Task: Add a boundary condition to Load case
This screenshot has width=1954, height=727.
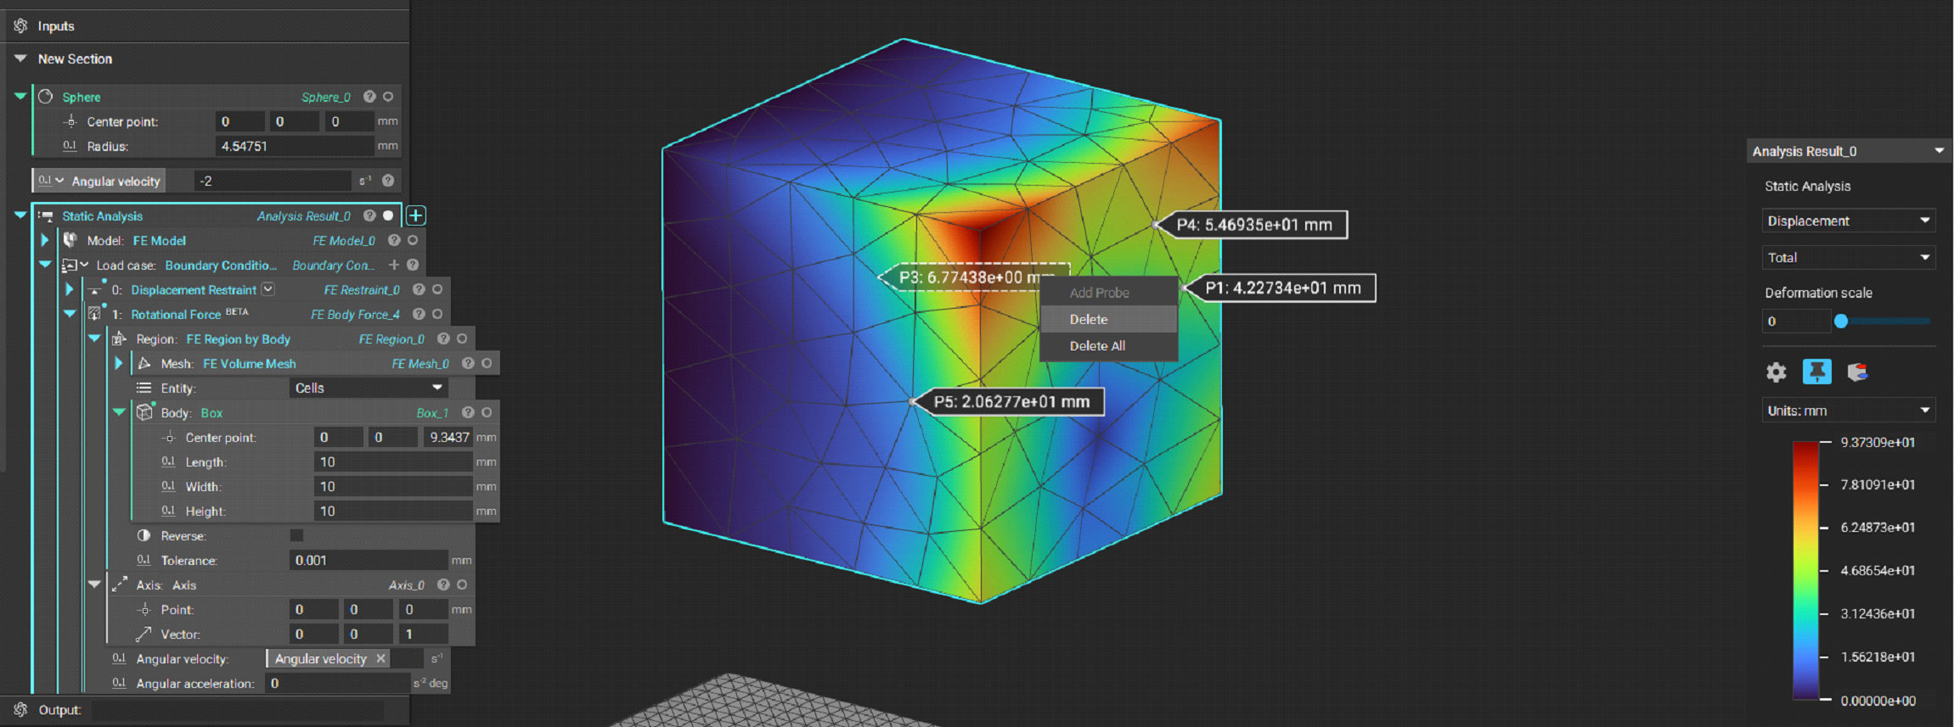Action: click(394, 265)
